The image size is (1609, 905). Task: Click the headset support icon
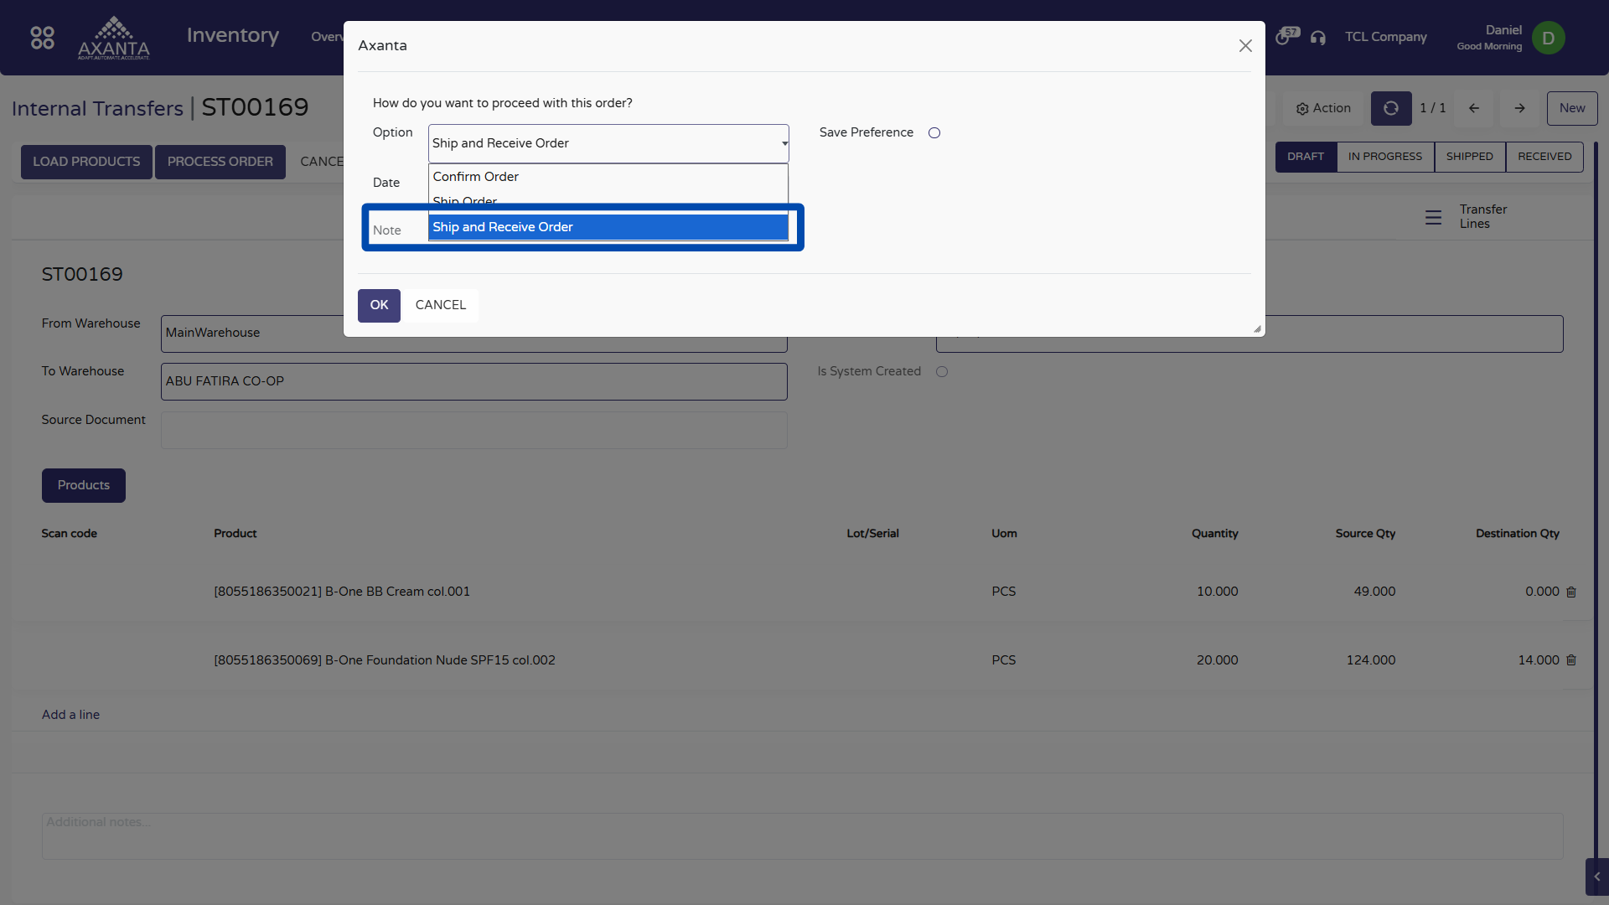click(x=1318, y=38)
